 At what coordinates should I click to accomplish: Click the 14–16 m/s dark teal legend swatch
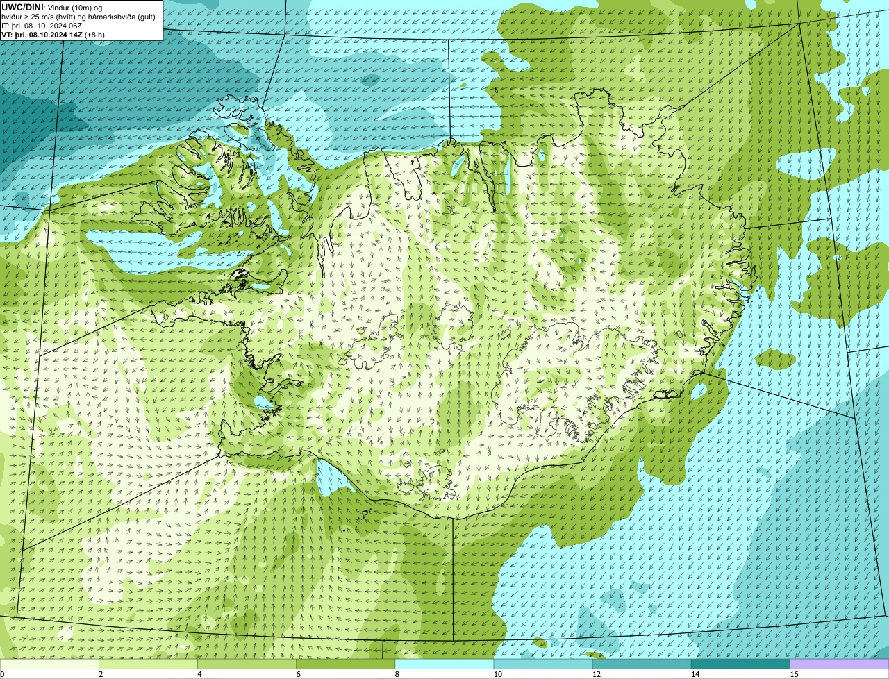740,664
